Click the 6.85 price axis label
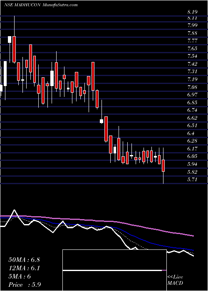The image size is (208, 291). 192,103
